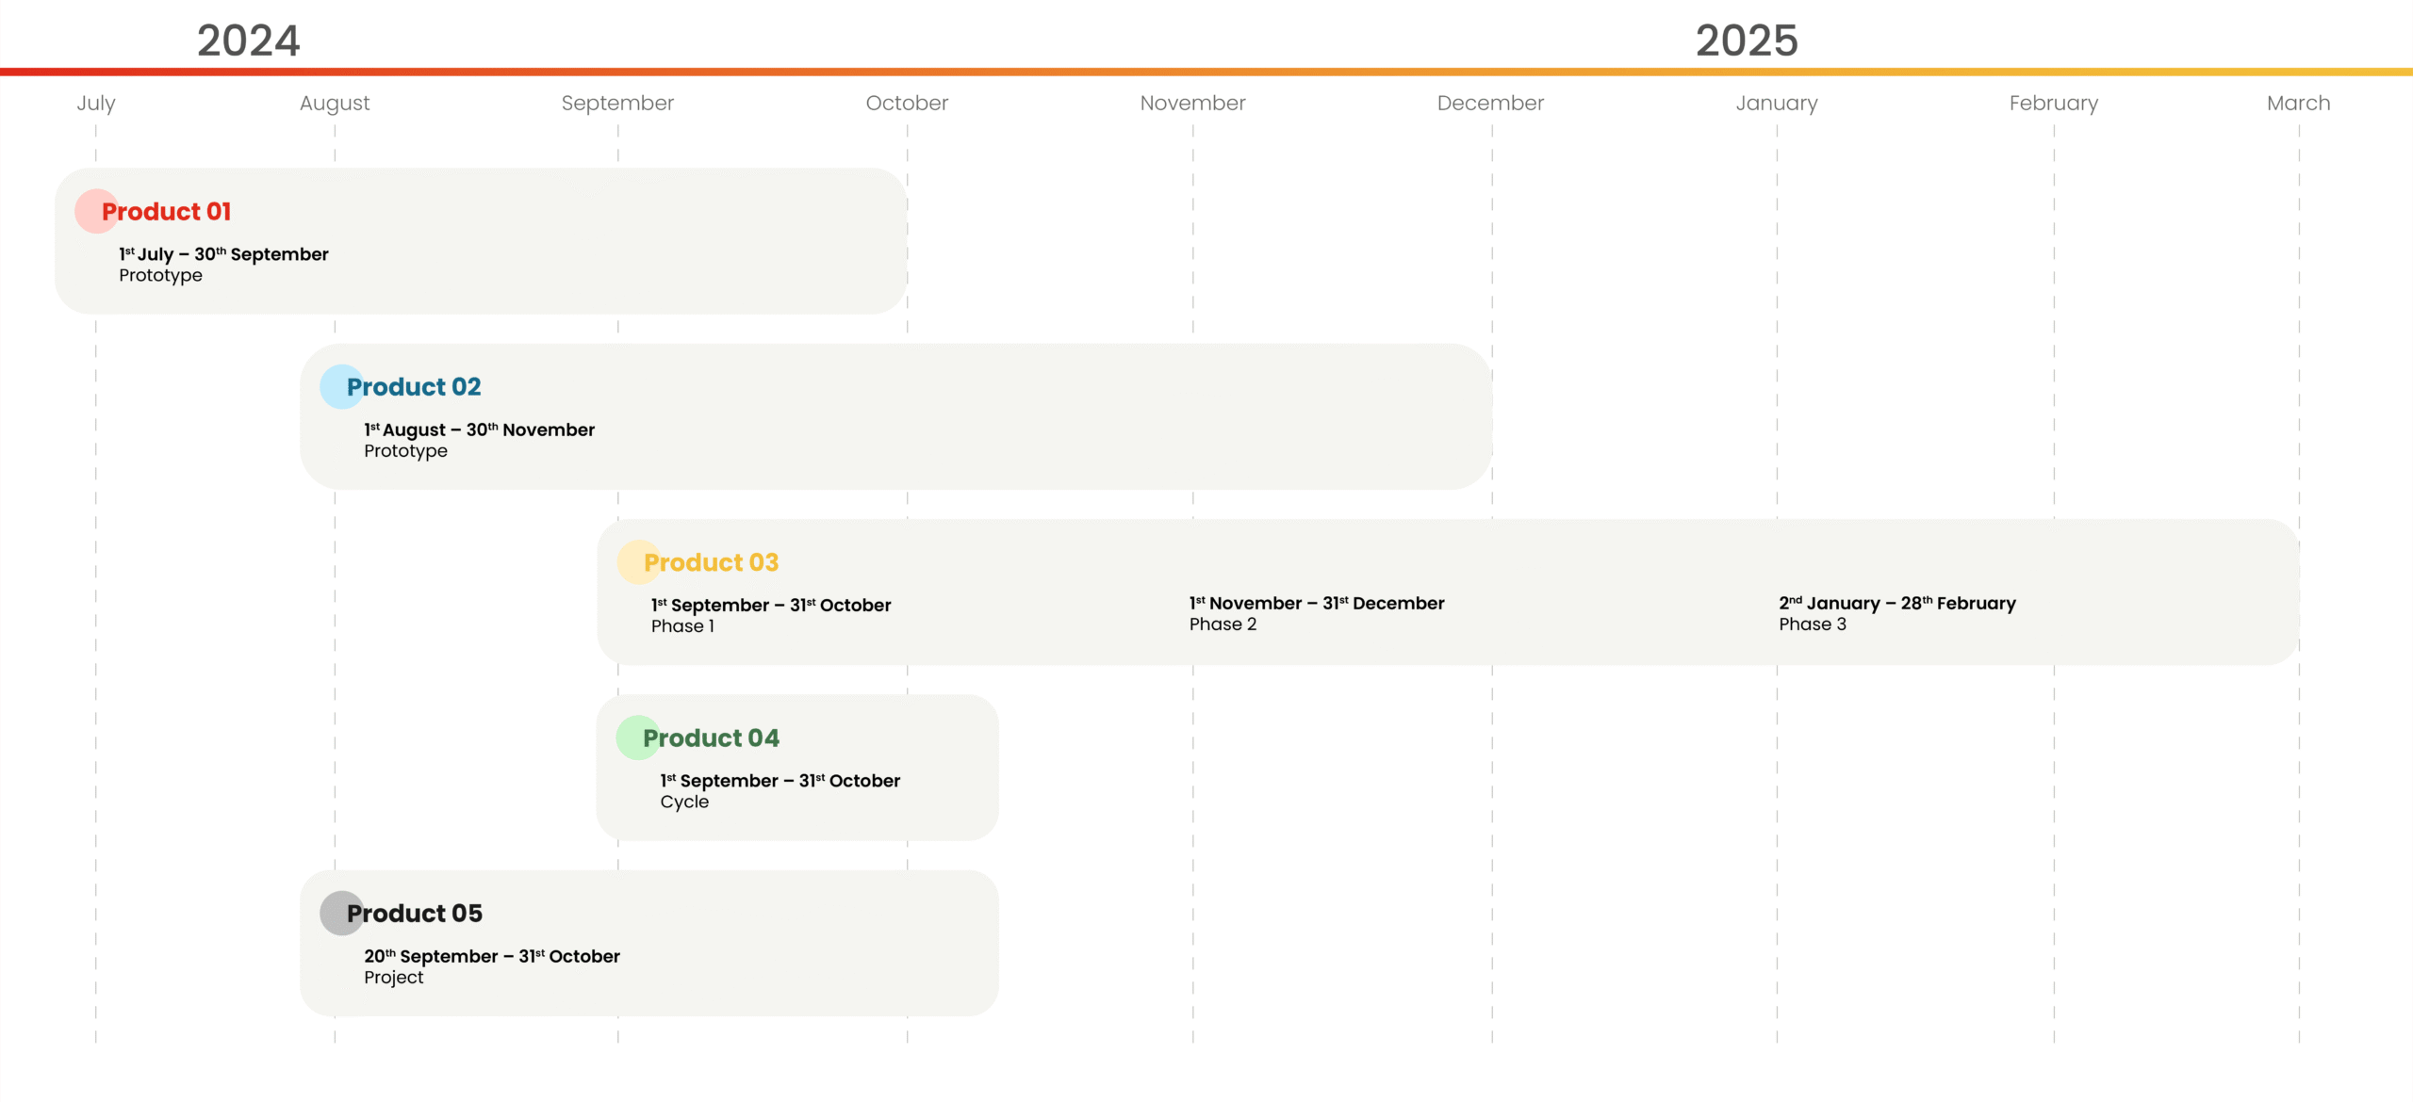Click the gradient timeline bar at top
Viewport: 2413px width, 1102px height.
[x=1206, y=72]
